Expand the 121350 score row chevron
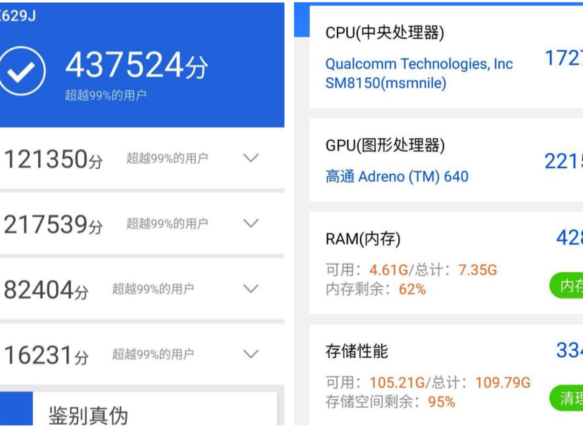Image resolution: width=583 pixels, height=428 pixels. pos(250,158)
